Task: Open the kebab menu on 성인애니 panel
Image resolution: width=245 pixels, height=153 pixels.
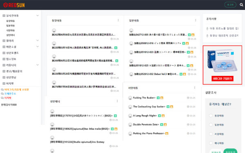Action: 117,101
